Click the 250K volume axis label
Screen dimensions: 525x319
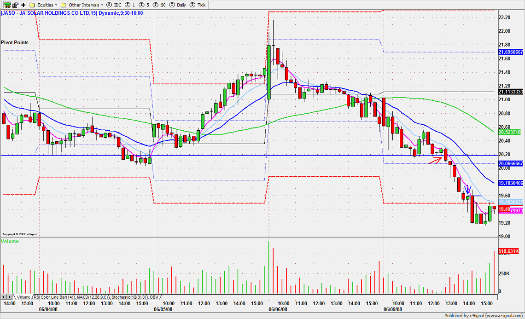tap(504, 273)
